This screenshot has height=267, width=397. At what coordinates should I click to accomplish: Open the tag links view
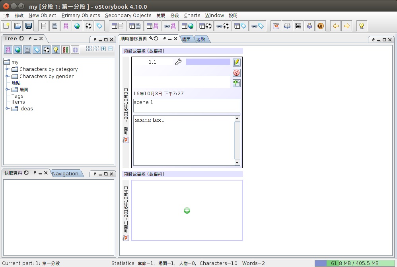257,26
